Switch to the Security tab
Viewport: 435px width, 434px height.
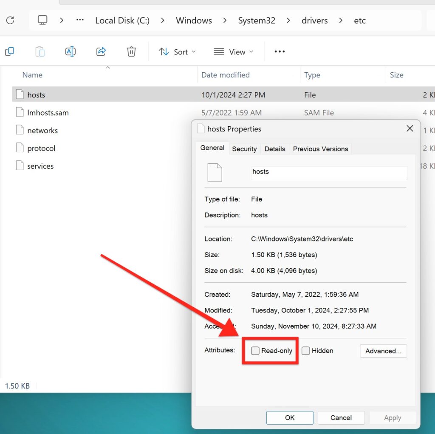(x=244, y=149)
